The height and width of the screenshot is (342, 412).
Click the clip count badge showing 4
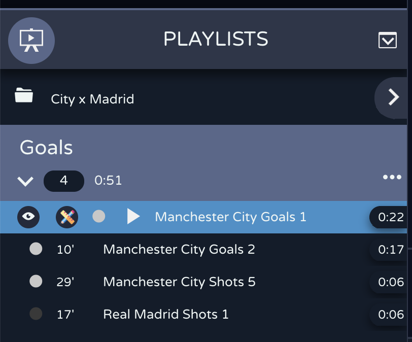tap(64, 181)
